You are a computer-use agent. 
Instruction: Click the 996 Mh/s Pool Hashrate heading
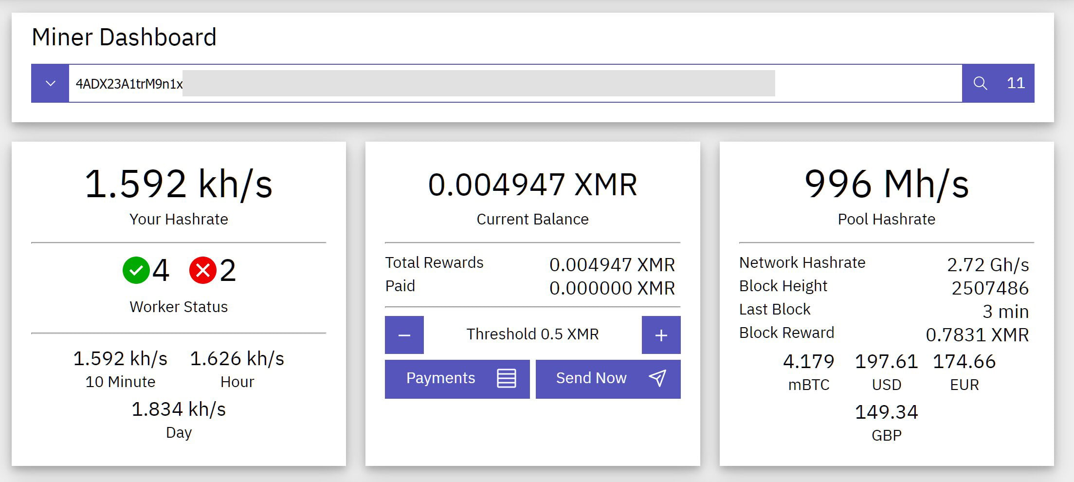(x=886, y=185)
